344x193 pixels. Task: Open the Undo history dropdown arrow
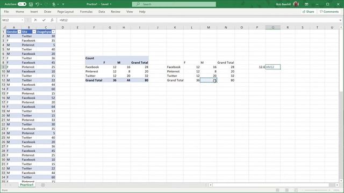pos(41,4)
